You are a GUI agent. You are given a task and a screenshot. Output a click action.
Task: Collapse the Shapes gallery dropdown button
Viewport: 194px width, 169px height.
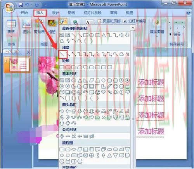(63, 21)
